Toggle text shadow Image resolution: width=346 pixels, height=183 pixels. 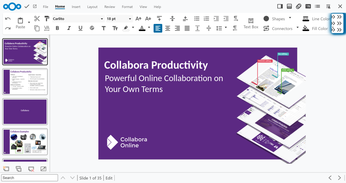click(x=104, y=28)
